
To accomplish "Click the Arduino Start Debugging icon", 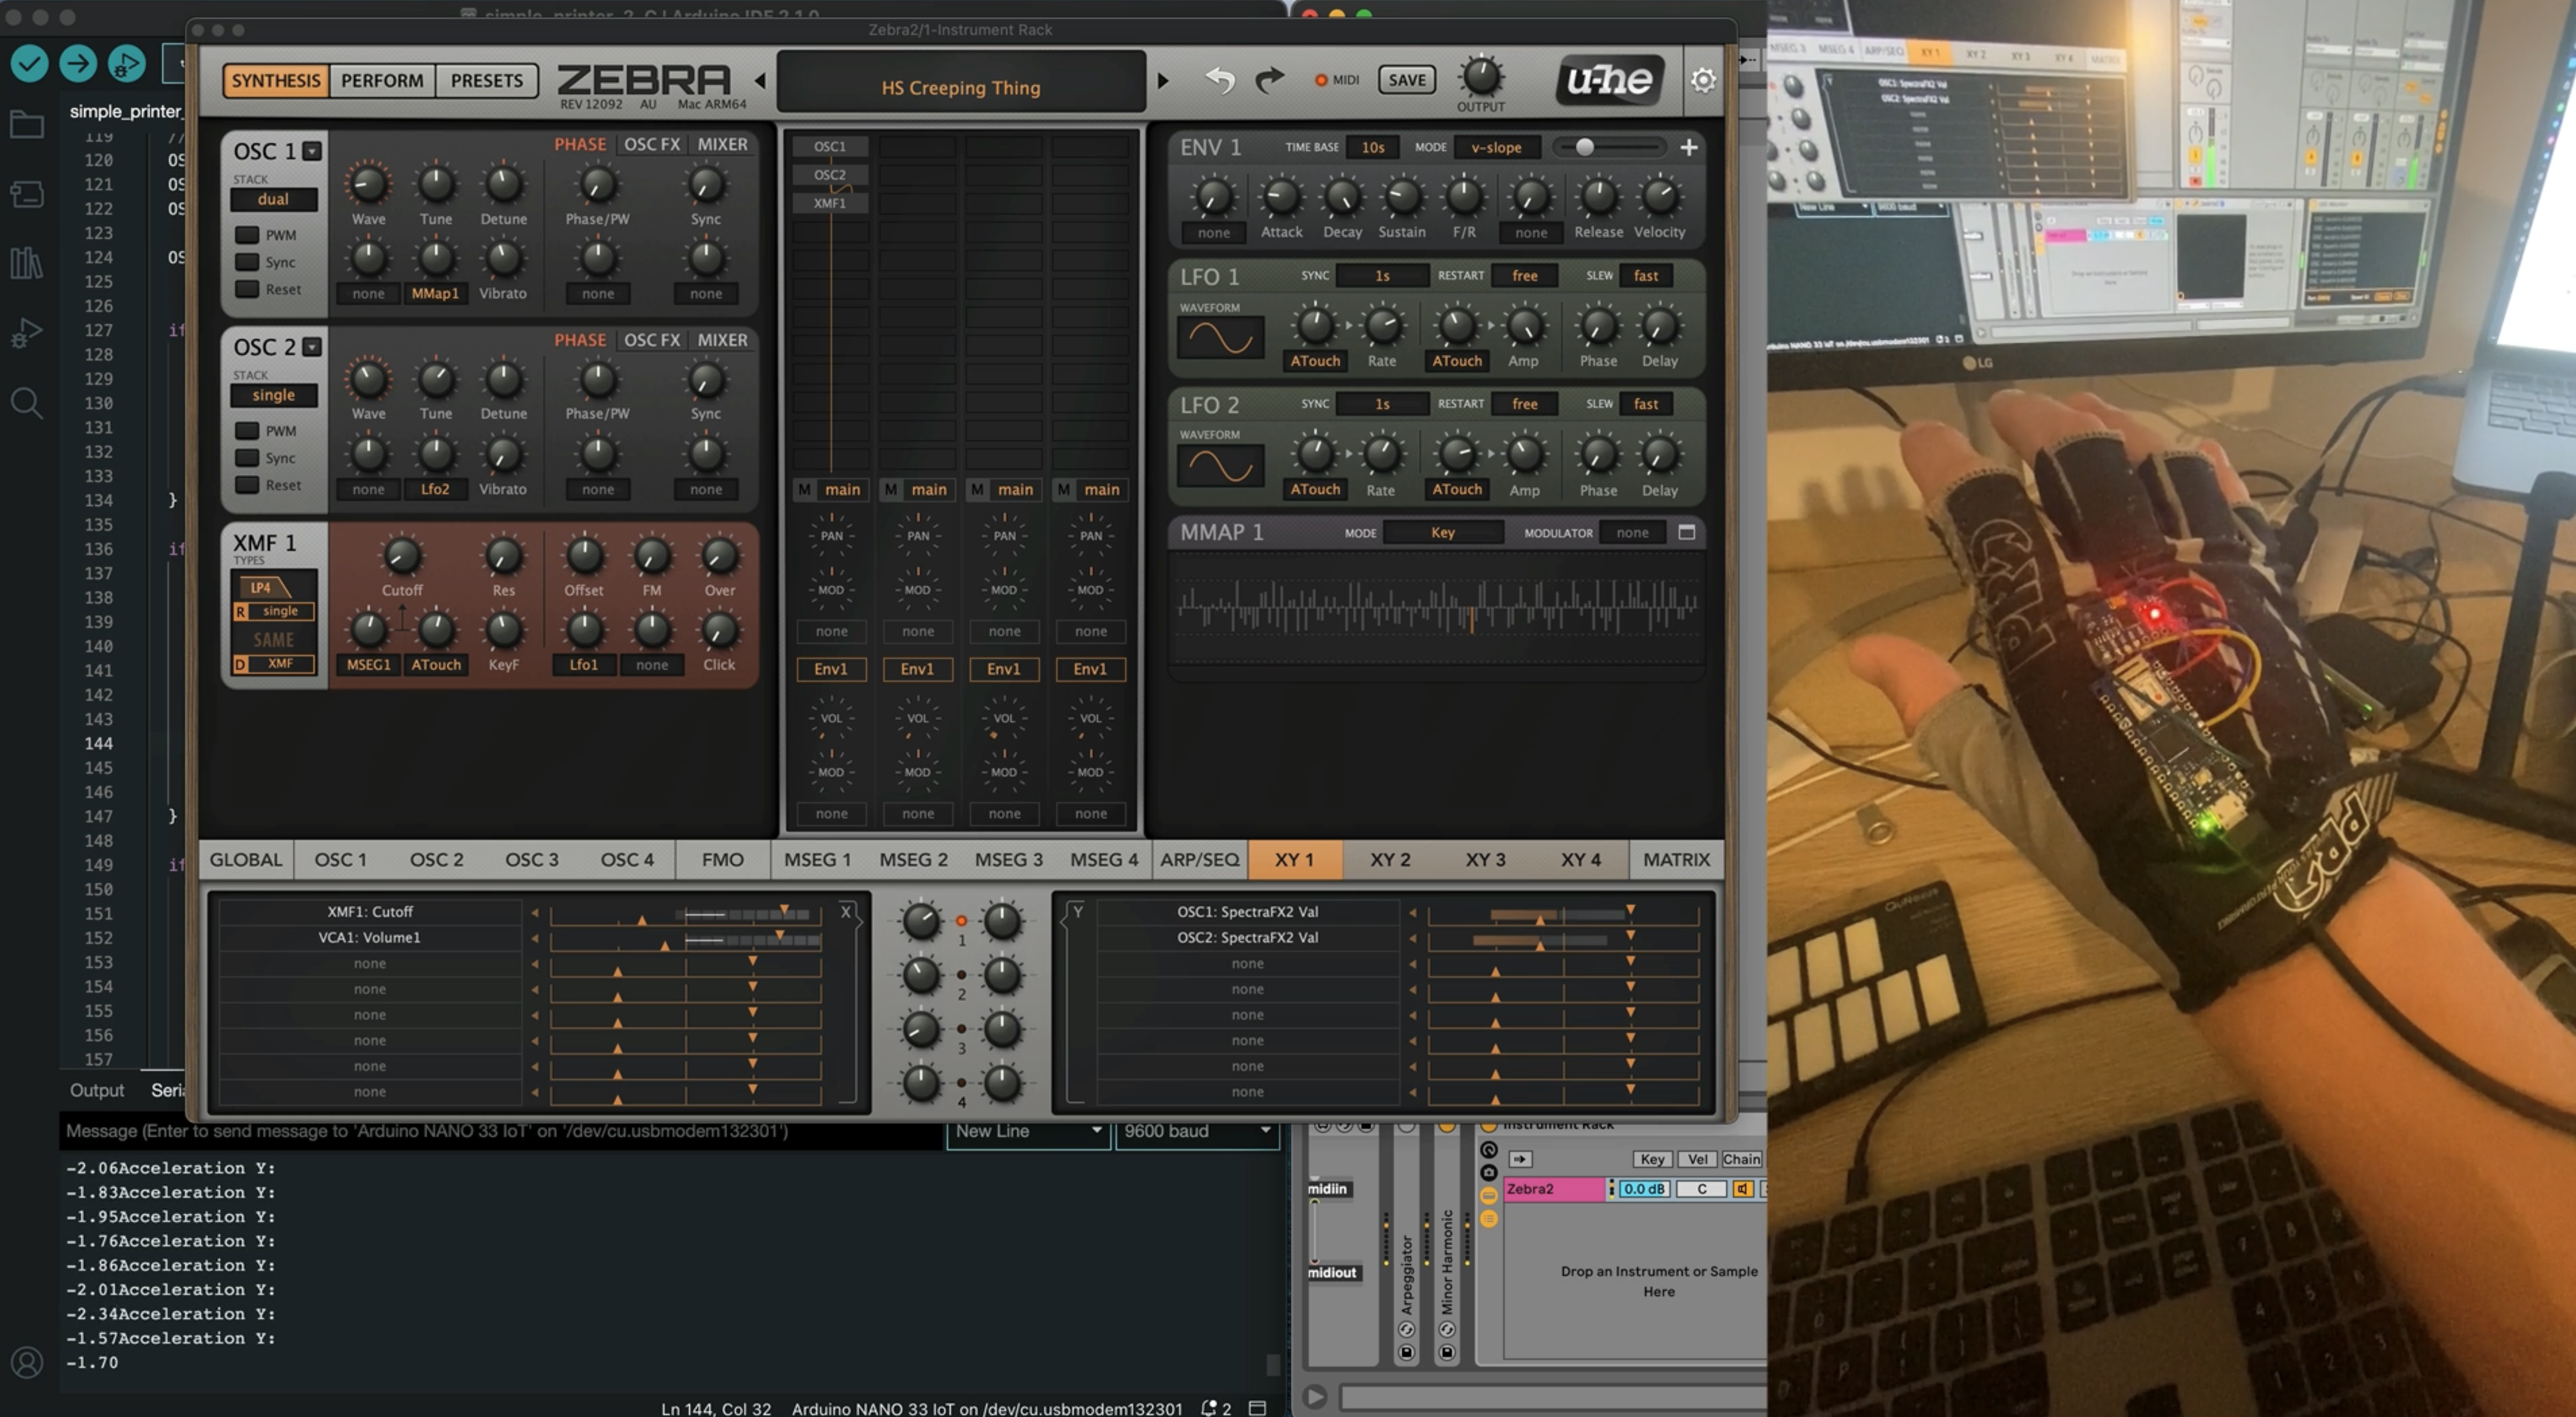I will pyautogui.click(x=126, y=64).
